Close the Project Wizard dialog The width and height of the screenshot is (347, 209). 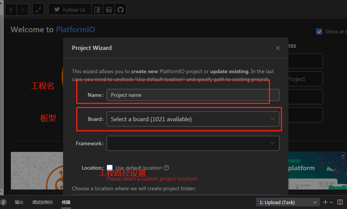click(278, 48)
